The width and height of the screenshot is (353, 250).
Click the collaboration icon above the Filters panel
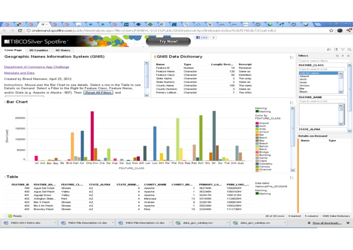pos(329,49)
